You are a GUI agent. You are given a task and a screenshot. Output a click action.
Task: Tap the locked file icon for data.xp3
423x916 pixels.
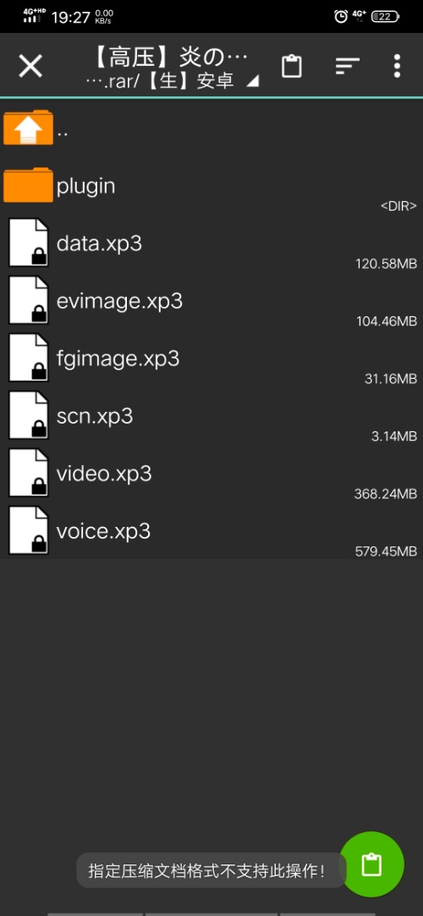[x=28, y=243]
